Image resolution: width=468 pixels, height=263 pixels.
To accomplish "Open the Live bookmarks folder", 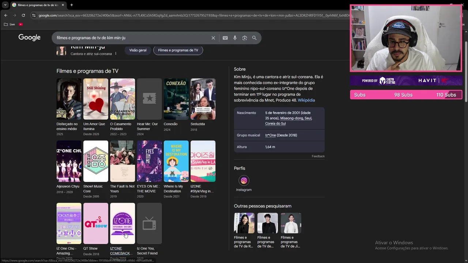I will pos(10,24).
